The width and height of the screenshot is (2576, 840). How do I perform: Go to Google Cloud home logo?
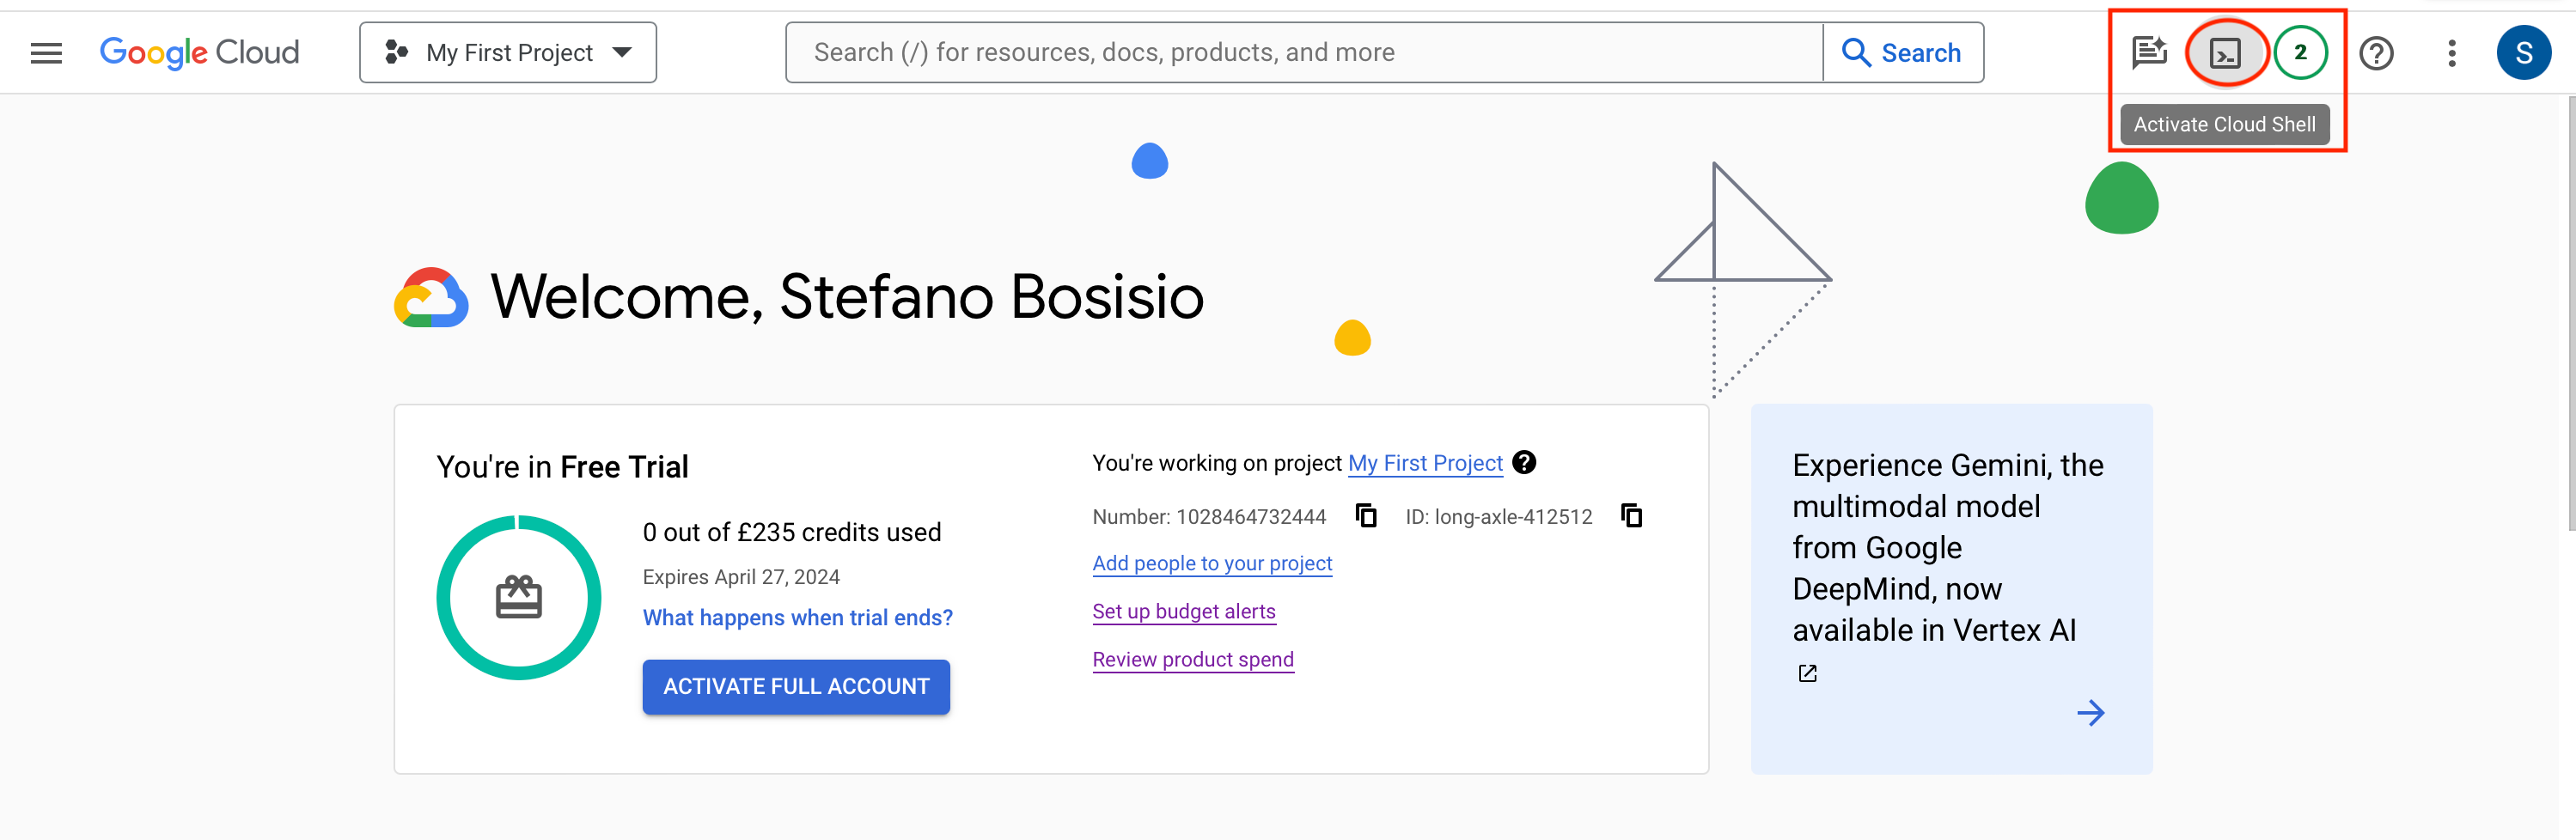click(199, 52)
